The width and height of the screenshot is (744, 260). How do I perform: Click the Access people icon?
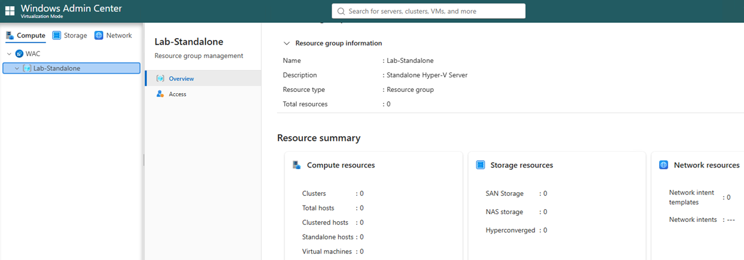point(160,94)
